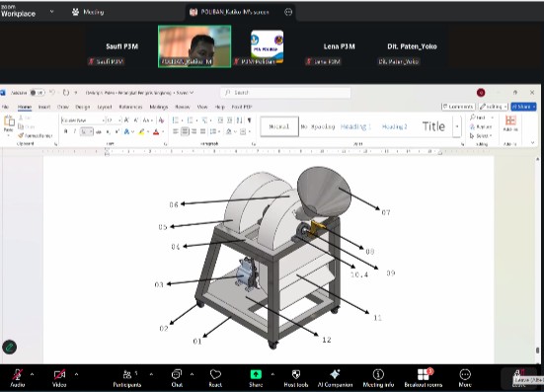544x392 pixels.
Task: Switch to the Draw tab
Action: [x=63, y=107]
